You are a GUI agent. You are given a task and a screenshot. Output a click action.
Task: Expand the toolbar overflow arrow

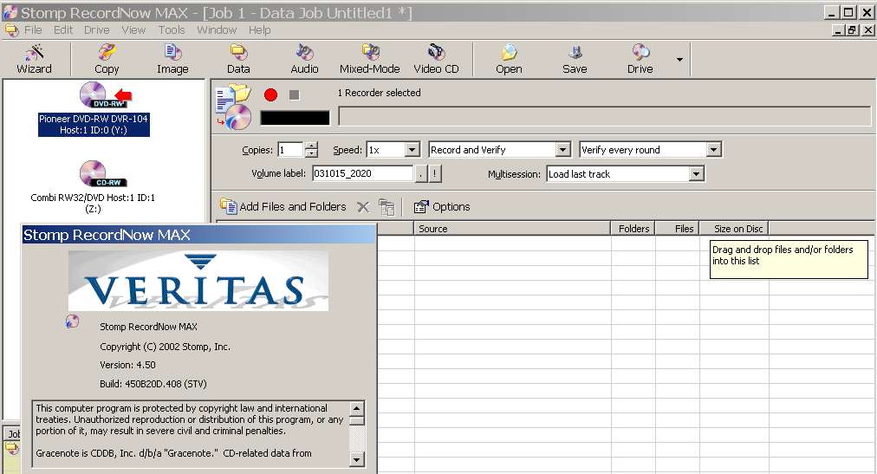679,59
